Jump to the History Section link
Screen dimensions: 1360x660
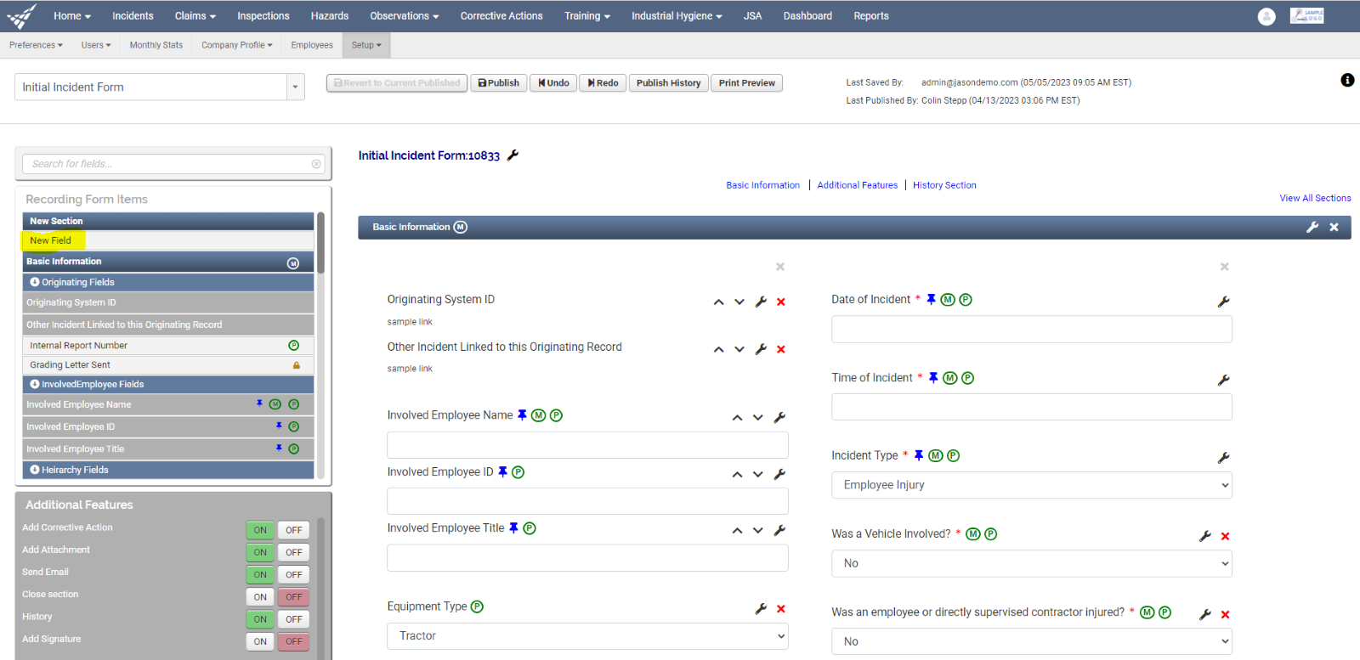[x=944, y=185]
